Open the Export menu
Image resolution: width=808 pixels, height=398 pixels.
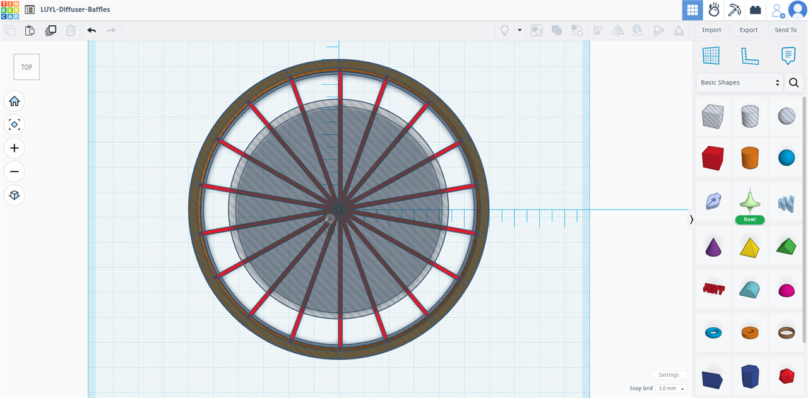pos(749,30)
